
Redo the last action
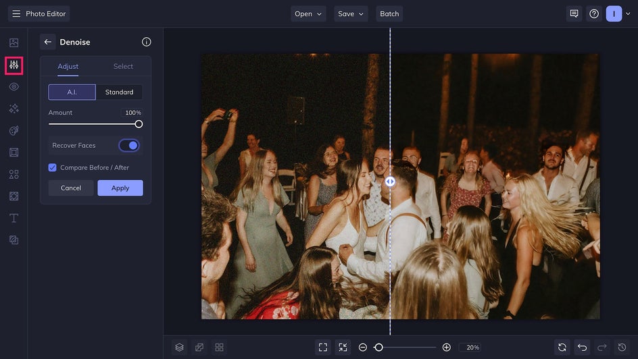click(602, 348)
